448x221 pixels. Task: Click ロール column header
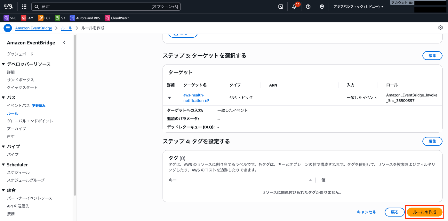point(392,85)
